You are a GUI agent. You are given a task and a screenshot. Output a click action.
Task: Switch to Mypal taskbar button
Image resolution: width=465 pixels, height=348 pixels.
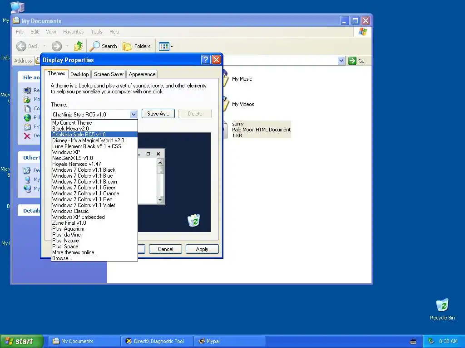pyautogui.click(x=229, y=341)
